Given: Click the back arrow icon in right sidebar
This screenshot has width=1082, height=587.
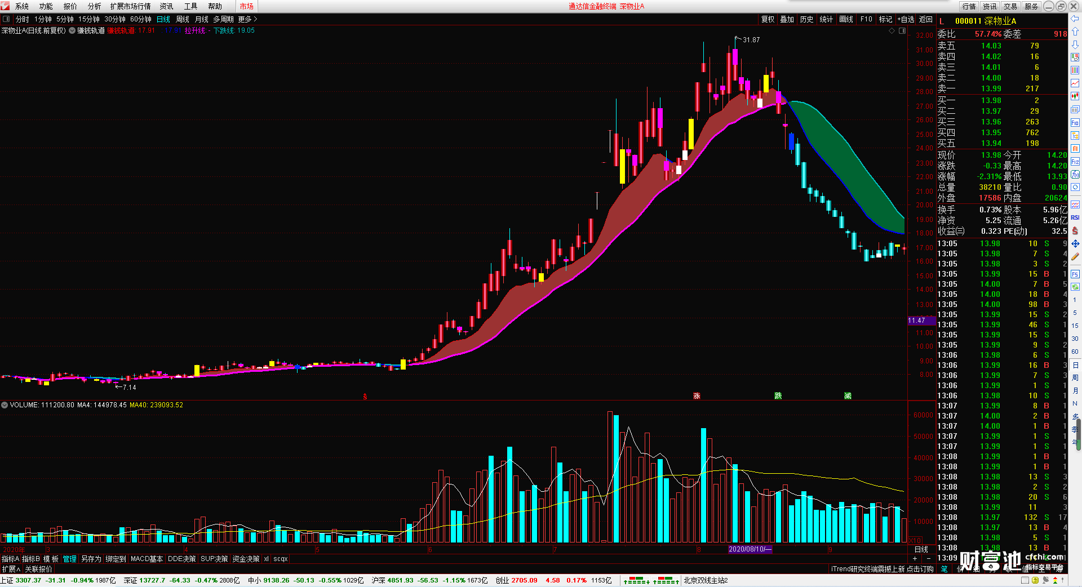Looking at the screenshot, I should [x=1075, y=19].
